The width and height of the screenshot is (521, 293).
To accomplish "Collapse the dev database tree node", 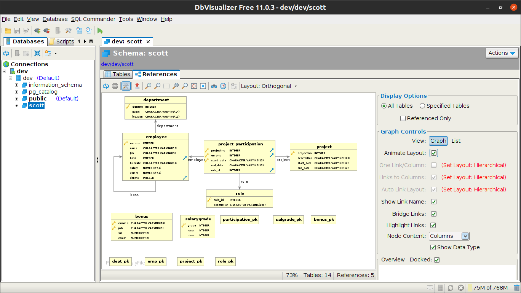I will (11, 78).
